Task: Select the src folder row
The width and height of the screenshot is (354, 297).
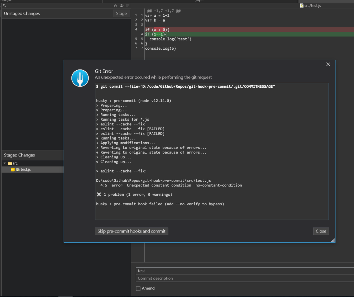Action: pos(32,163)
